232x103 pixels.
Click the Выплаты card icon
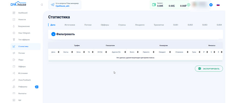[x=14, y=94]
